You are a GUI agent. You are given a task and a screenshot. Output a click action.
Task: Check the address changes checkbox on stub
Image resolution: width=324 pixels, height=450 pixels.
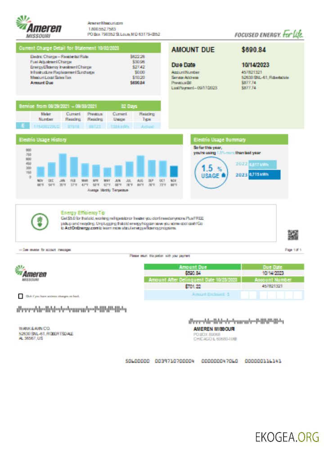coord(20,296)
